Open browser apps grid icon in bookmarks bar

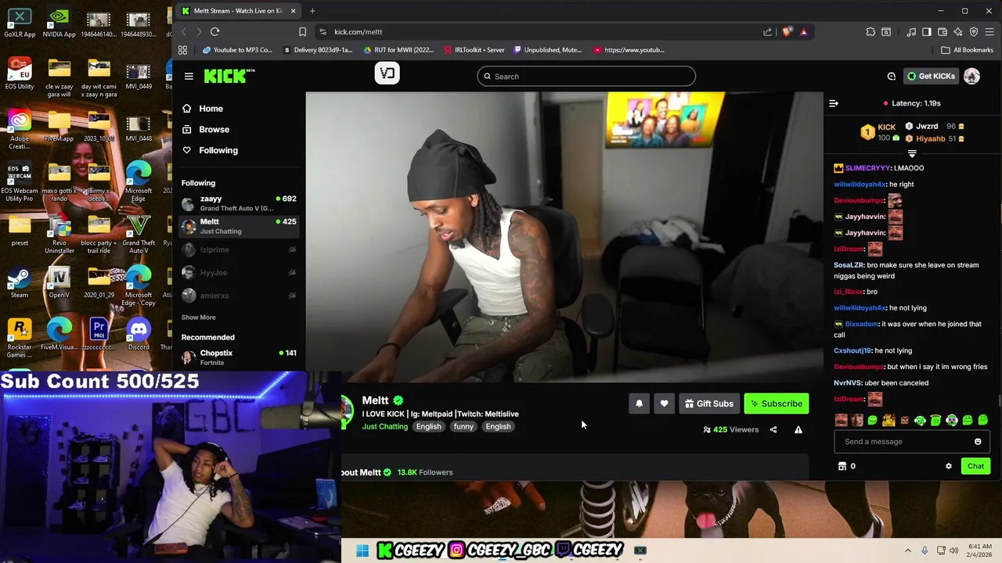point(182,50)
